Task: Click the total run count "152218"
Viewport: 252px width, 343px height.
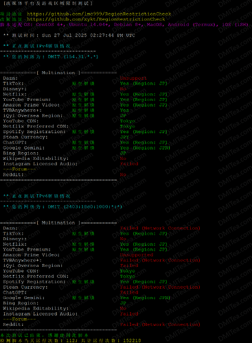Action: [x=132, y=340]
